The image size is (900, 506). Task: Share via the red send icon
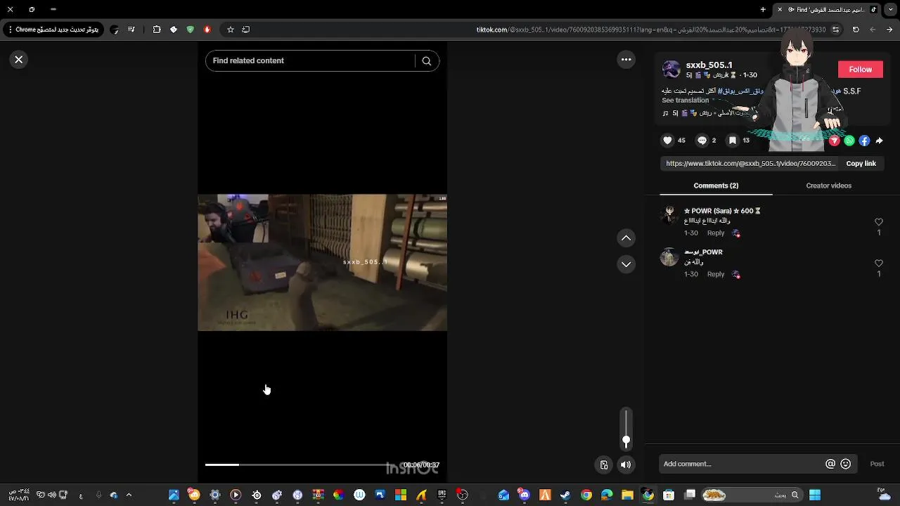pyautogui.click(x=835, y=141)
